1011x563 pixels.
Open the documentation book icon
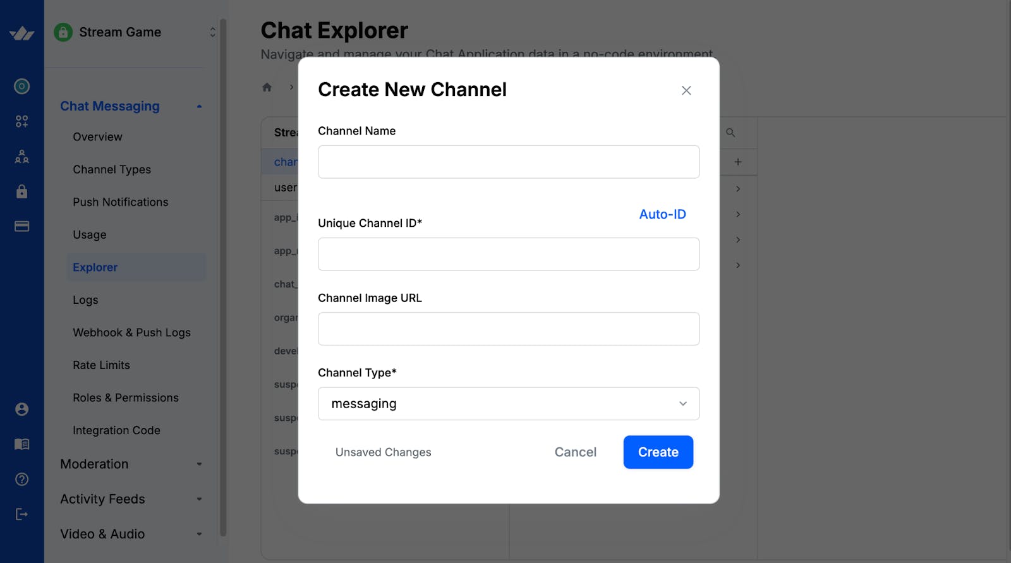[21, 444]
